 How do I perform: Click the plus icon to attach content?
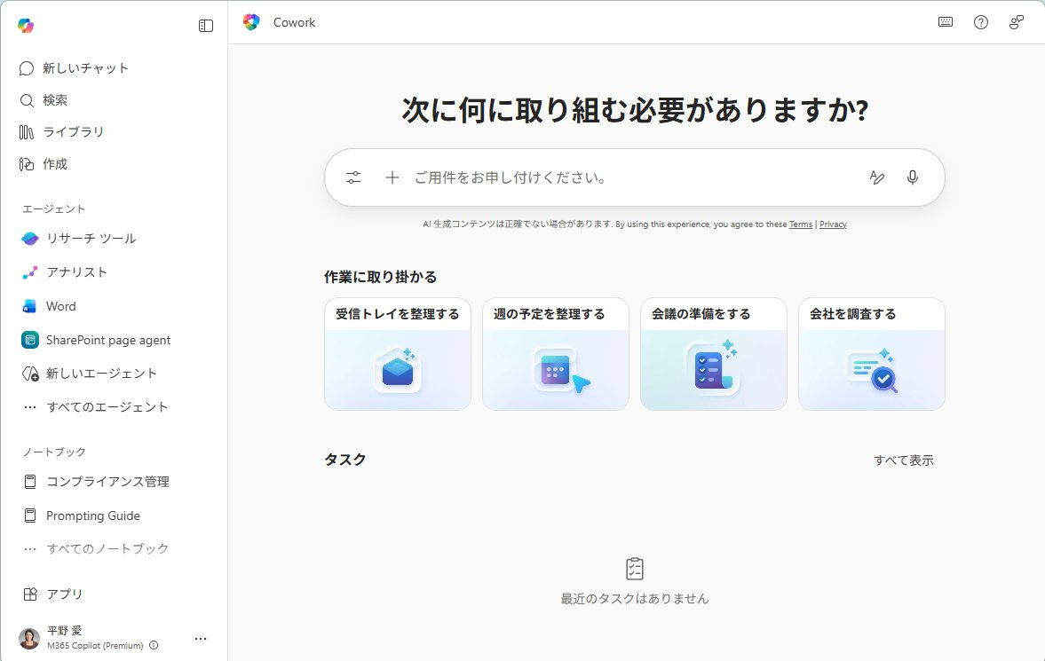pyautogui.click(x=392, y=177)
